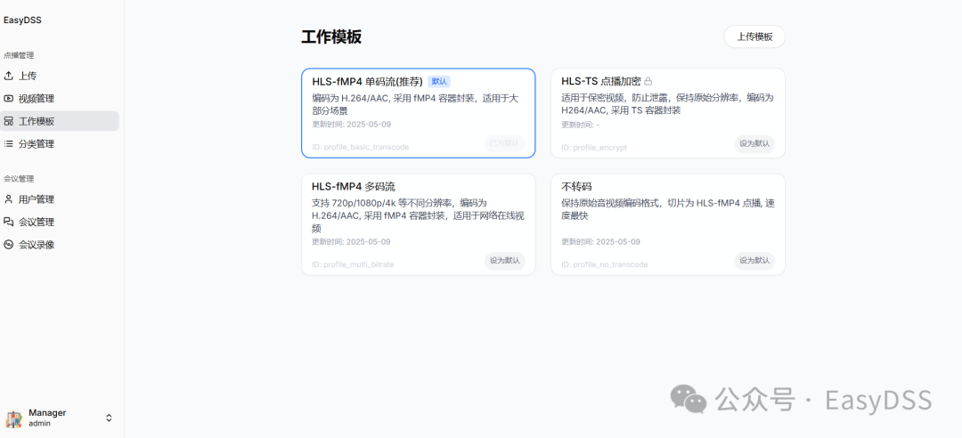Click ID: profile_multi_bitrate text
The width and height of the screenshot is (962, 438).
353,264
